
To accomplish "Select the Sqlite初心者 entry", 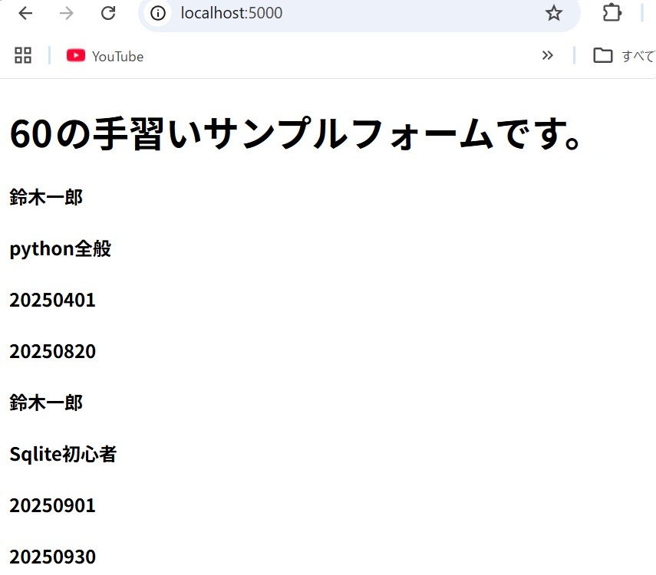I will [x=63, y=455].
